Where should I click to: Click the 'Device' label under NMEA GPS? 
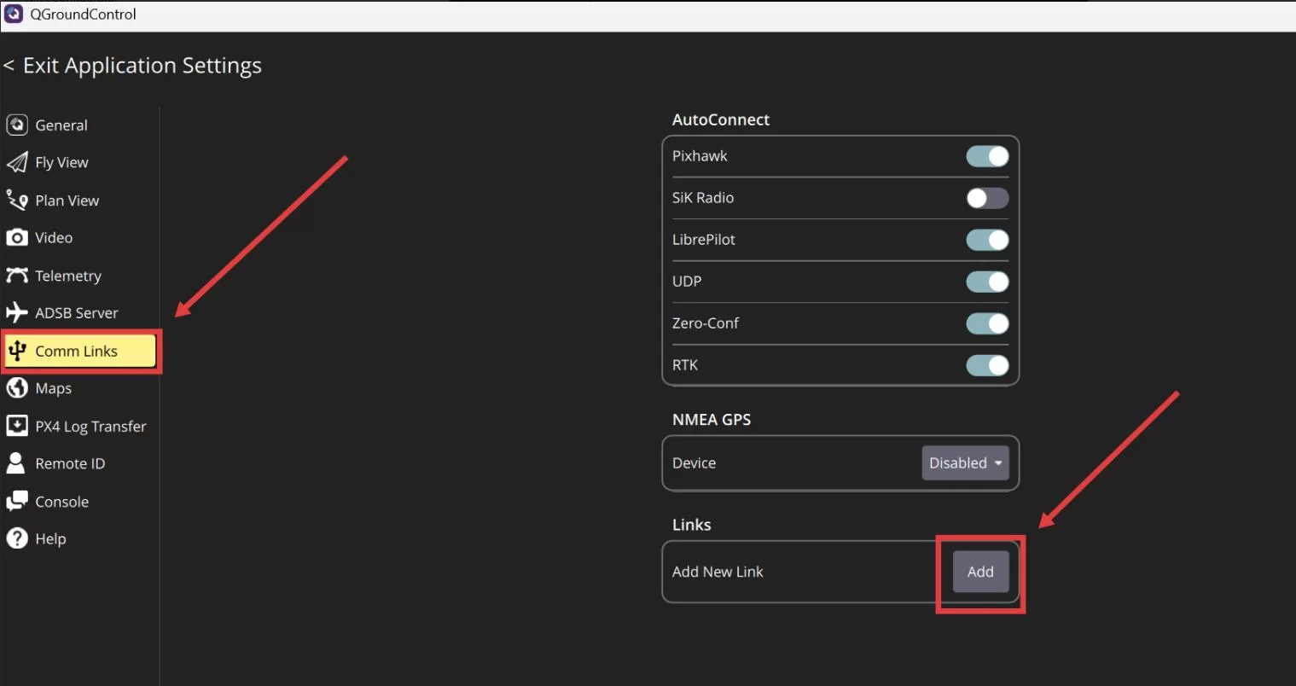[x=694, y=463]
